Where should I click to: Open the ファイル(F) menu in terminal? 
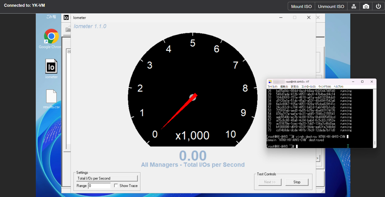(272, 87)
